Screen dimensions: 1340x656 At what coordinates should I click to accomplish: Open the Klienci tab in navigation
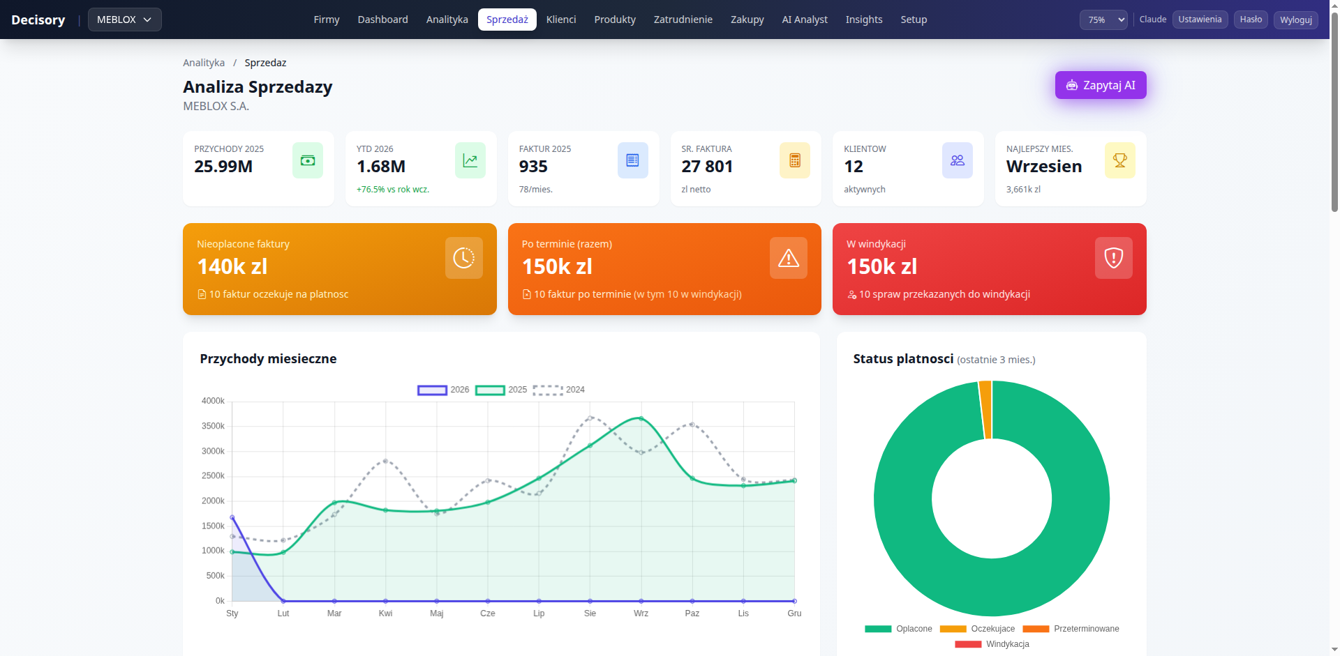pos(560,20)
